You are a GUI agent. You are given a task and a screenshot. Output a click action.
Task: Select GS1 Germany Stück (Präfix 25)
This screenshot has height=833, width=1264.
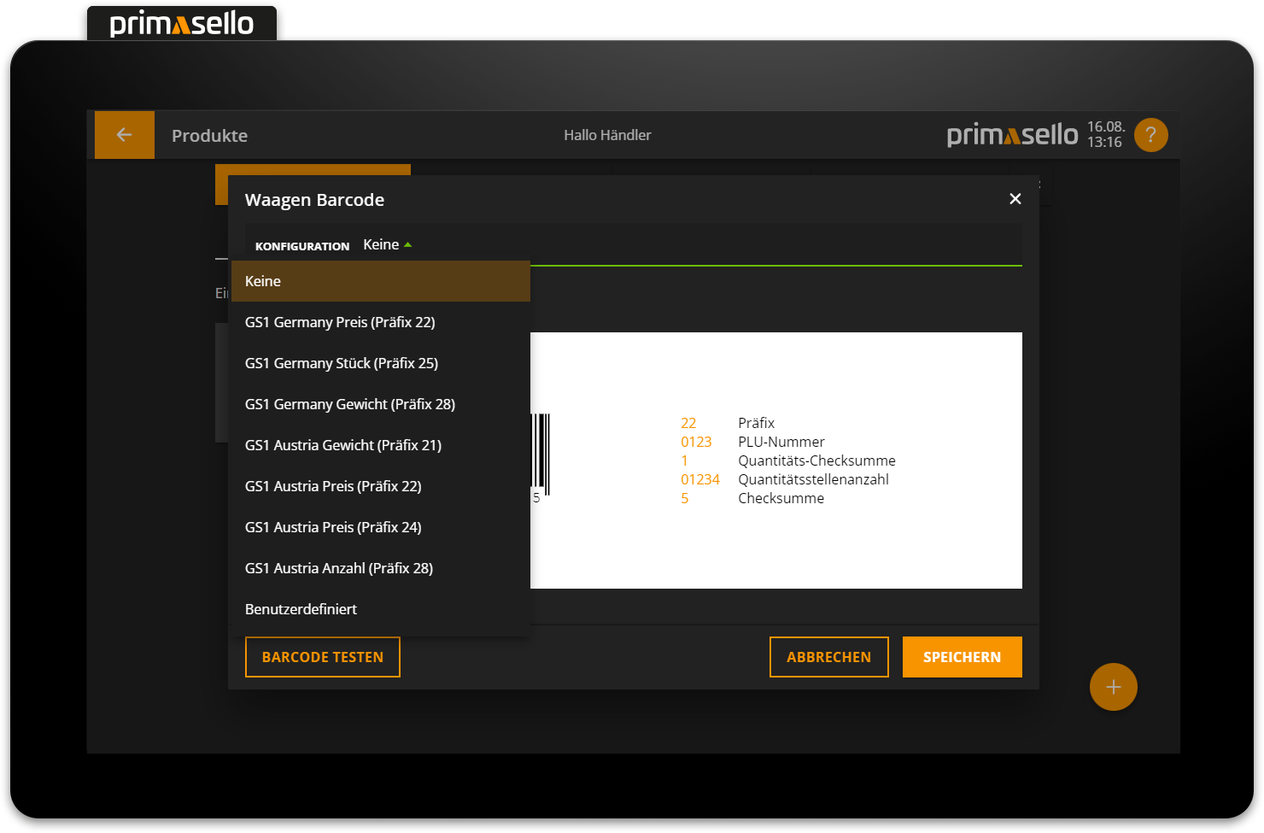click(342, 363)
